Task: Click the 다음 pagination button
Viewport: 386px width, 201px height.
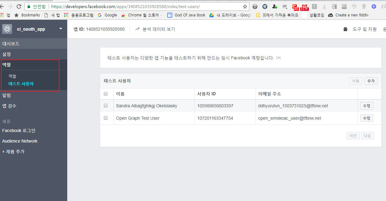Action: (367, 136)
